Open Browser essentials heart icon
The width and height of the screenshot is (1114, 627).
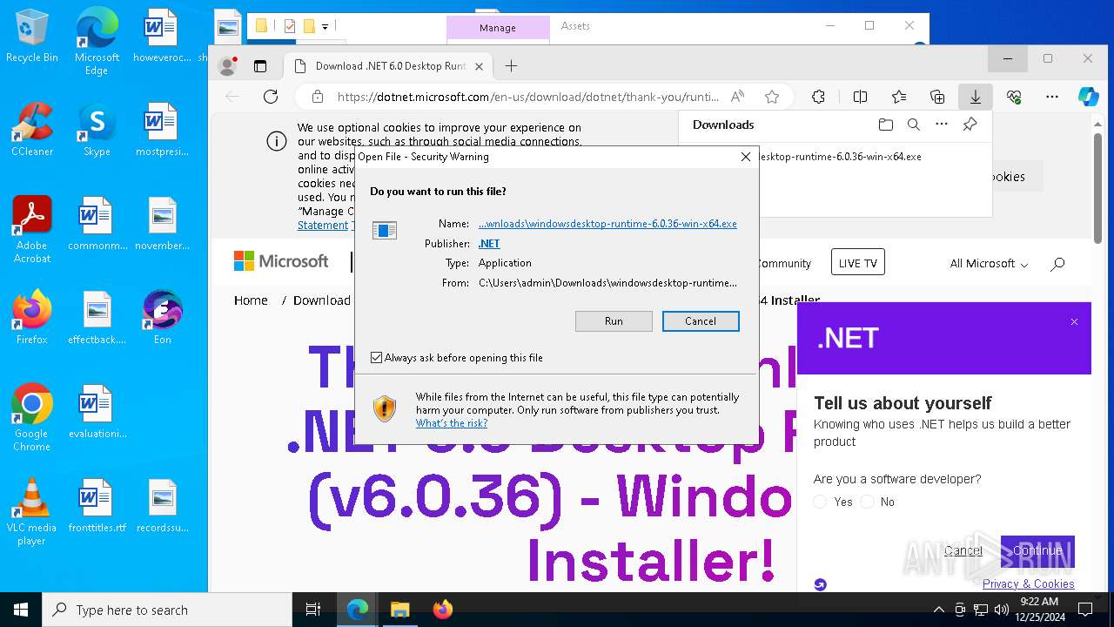pos(1014,97)
